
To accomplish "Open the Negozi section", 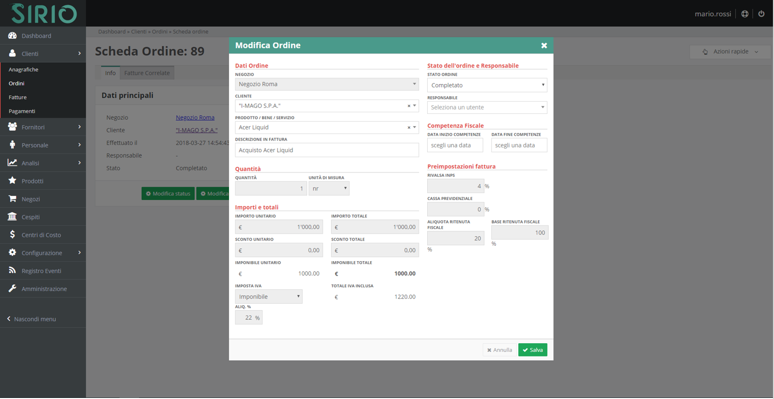I will (x=32, y=198).
